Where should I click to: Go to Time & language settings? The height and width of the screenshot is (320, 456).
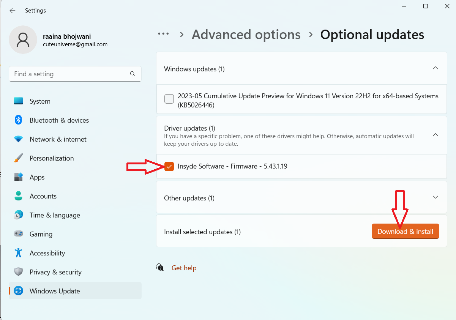click(55, 215)
